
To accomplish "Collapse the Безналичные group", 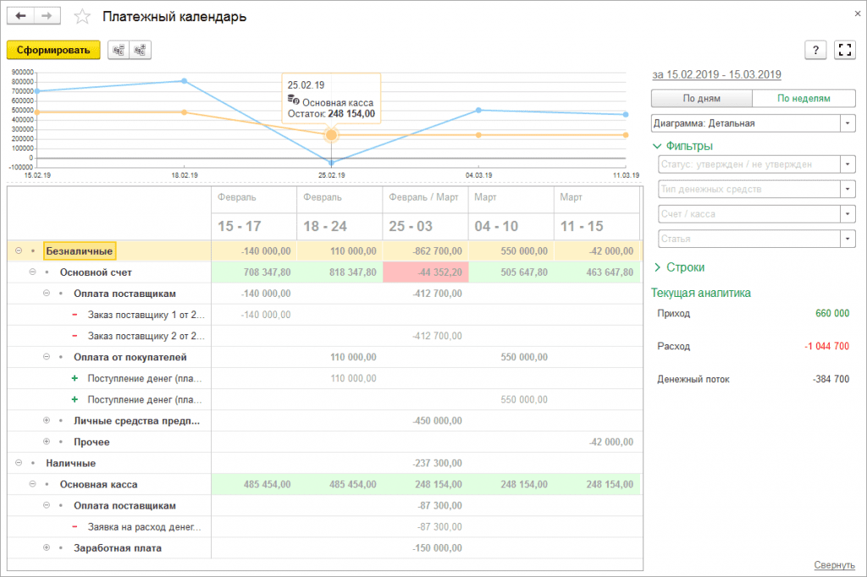I will coord(19,251).
